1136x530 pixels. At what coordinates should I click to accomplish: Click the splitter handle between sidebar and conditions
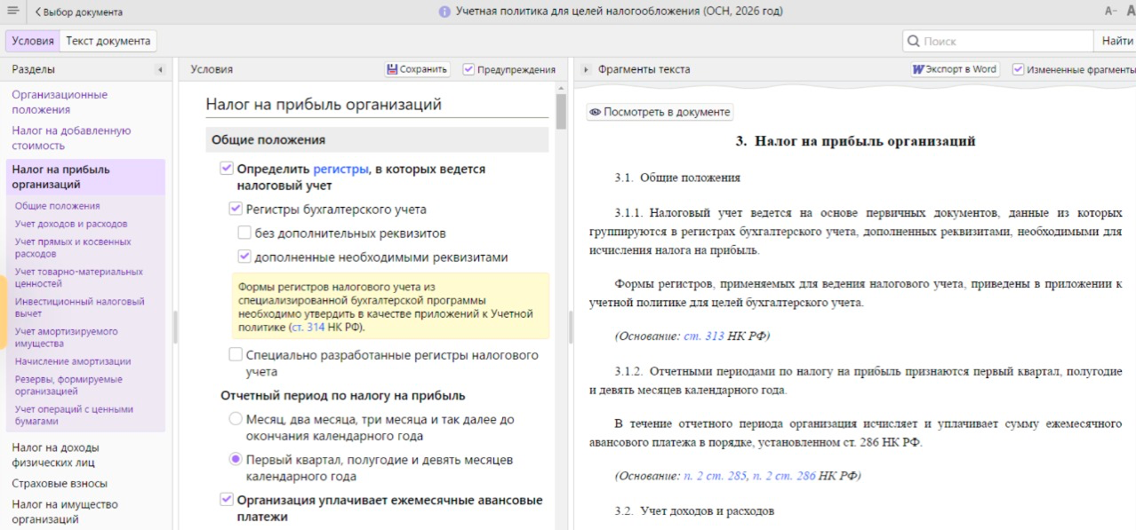(175, 328)
